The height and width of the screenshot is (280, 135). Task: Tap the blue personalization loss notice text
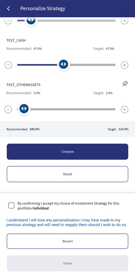point(67,223)
